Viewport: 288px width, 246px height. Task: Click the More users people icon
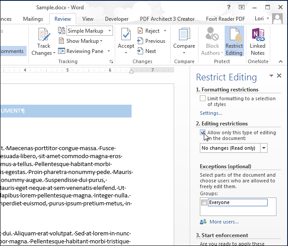(203, 222)
